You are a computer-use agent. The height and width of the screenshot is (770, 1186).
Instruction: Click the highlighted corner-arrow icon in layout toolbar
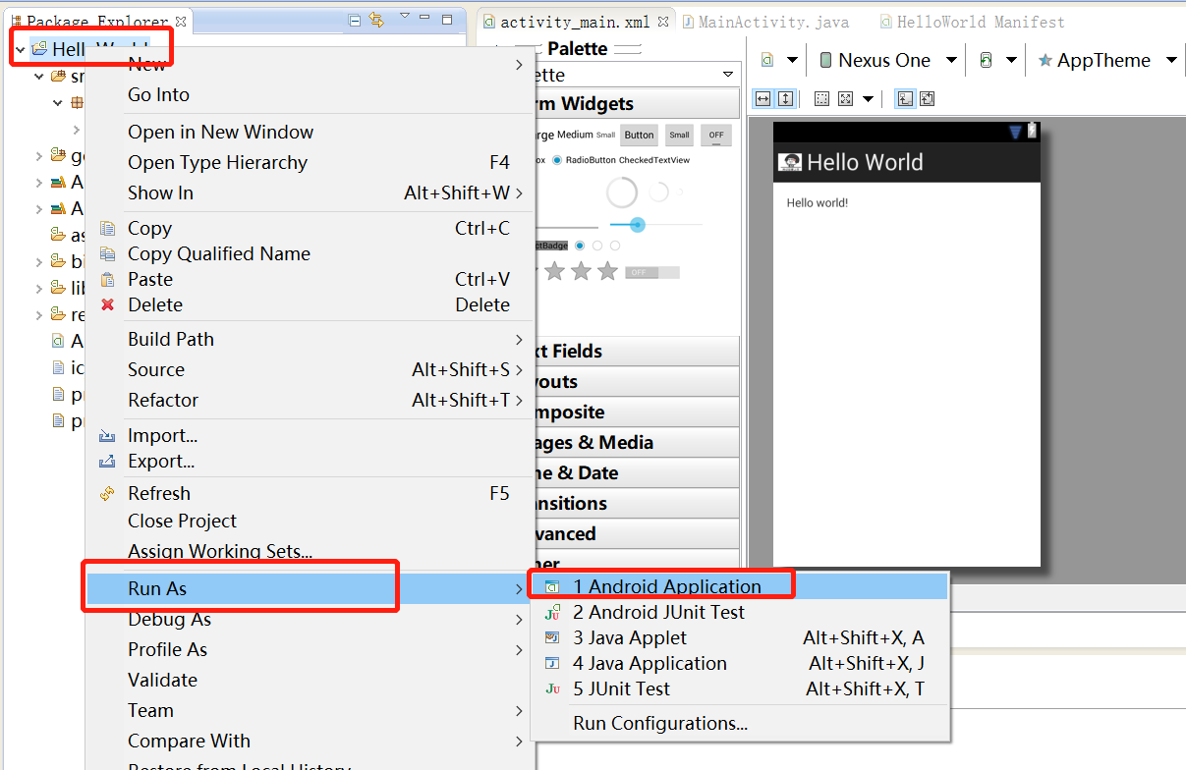pos(905,98)
